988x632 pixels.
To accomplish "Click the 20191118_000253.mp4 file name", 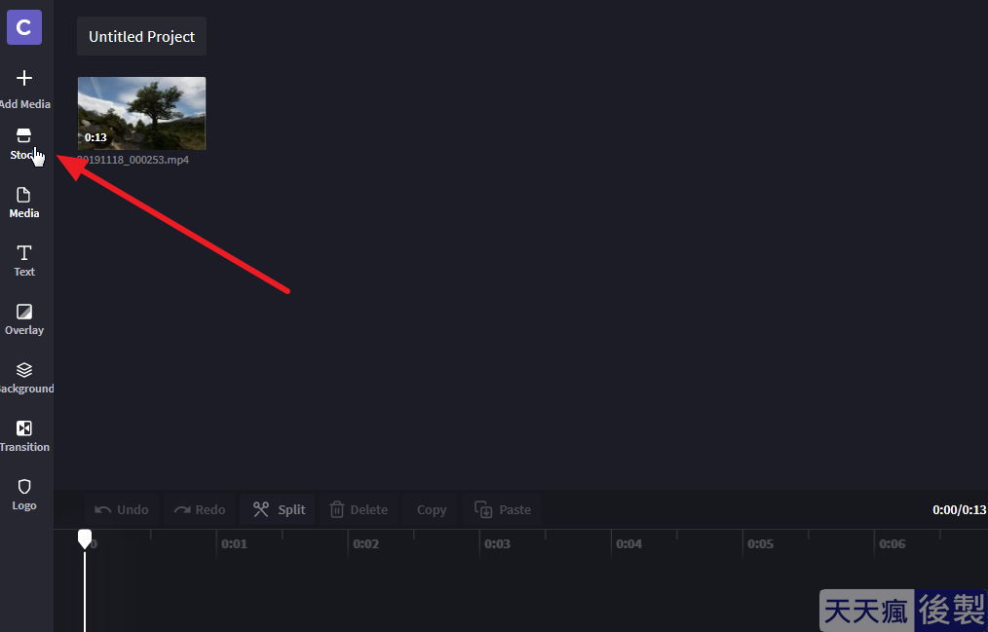I will (133, 160).
